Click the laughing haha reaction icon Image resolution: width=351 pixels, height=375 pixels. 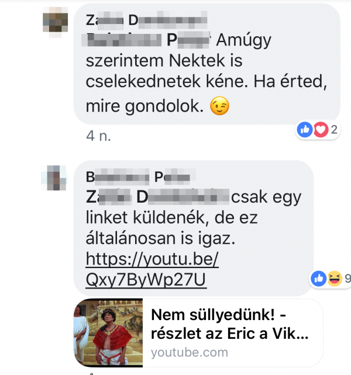click(x=335, y=279)
